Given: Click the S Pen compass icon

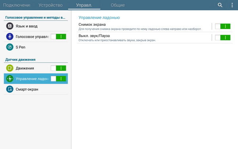Looking at the screenshot, I should [x=10, y=47].
